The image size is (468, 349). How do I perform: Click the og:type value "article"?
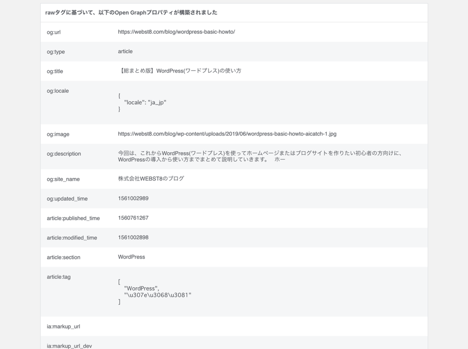(x=125, y=51)
